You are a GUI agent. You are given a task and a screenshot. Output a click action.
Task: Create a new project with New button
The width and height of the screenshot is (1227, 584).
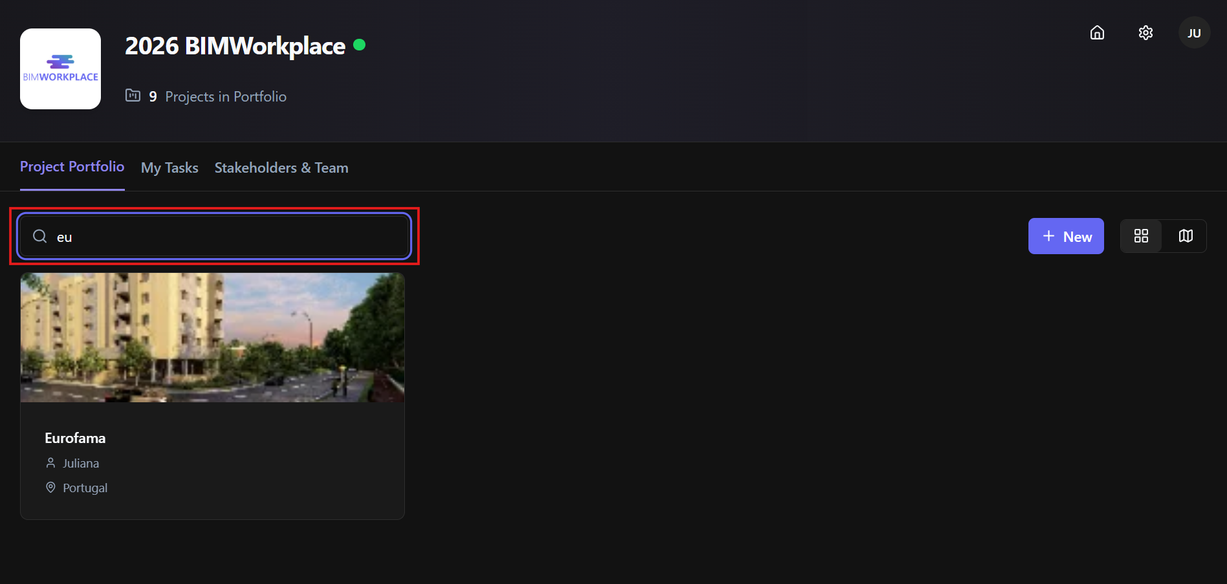(1066, 236)
